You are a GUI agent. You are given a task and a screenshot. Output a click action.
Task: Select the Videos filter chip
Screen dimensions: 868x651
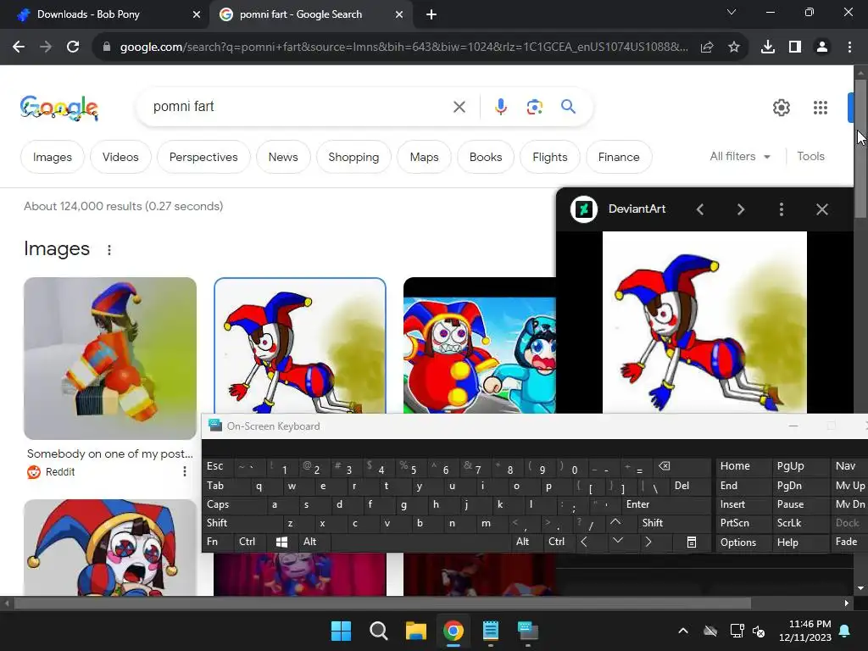click(120, 157)
